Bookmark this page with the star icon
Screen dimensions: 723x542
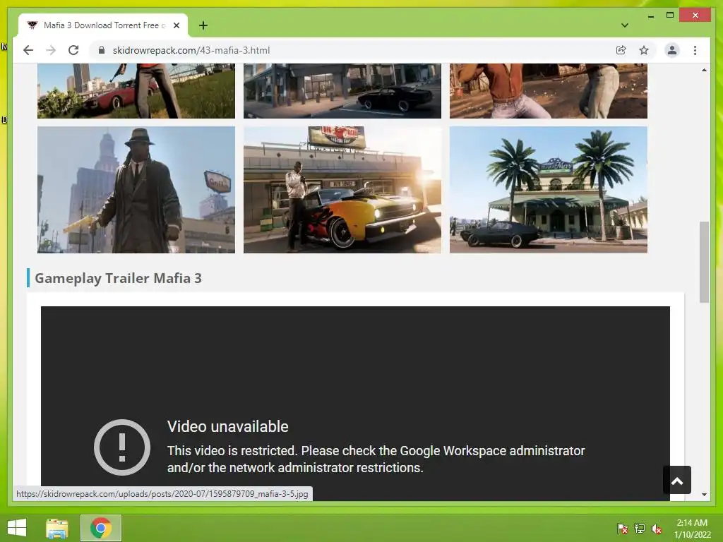pos(644,50)
